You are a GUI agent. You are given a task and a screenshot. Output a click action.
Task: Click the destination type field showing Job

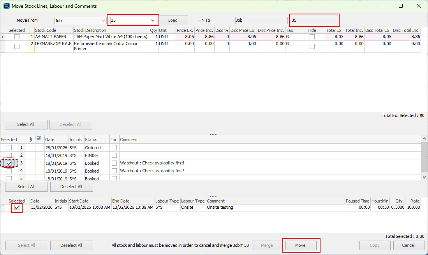(261, 21)
